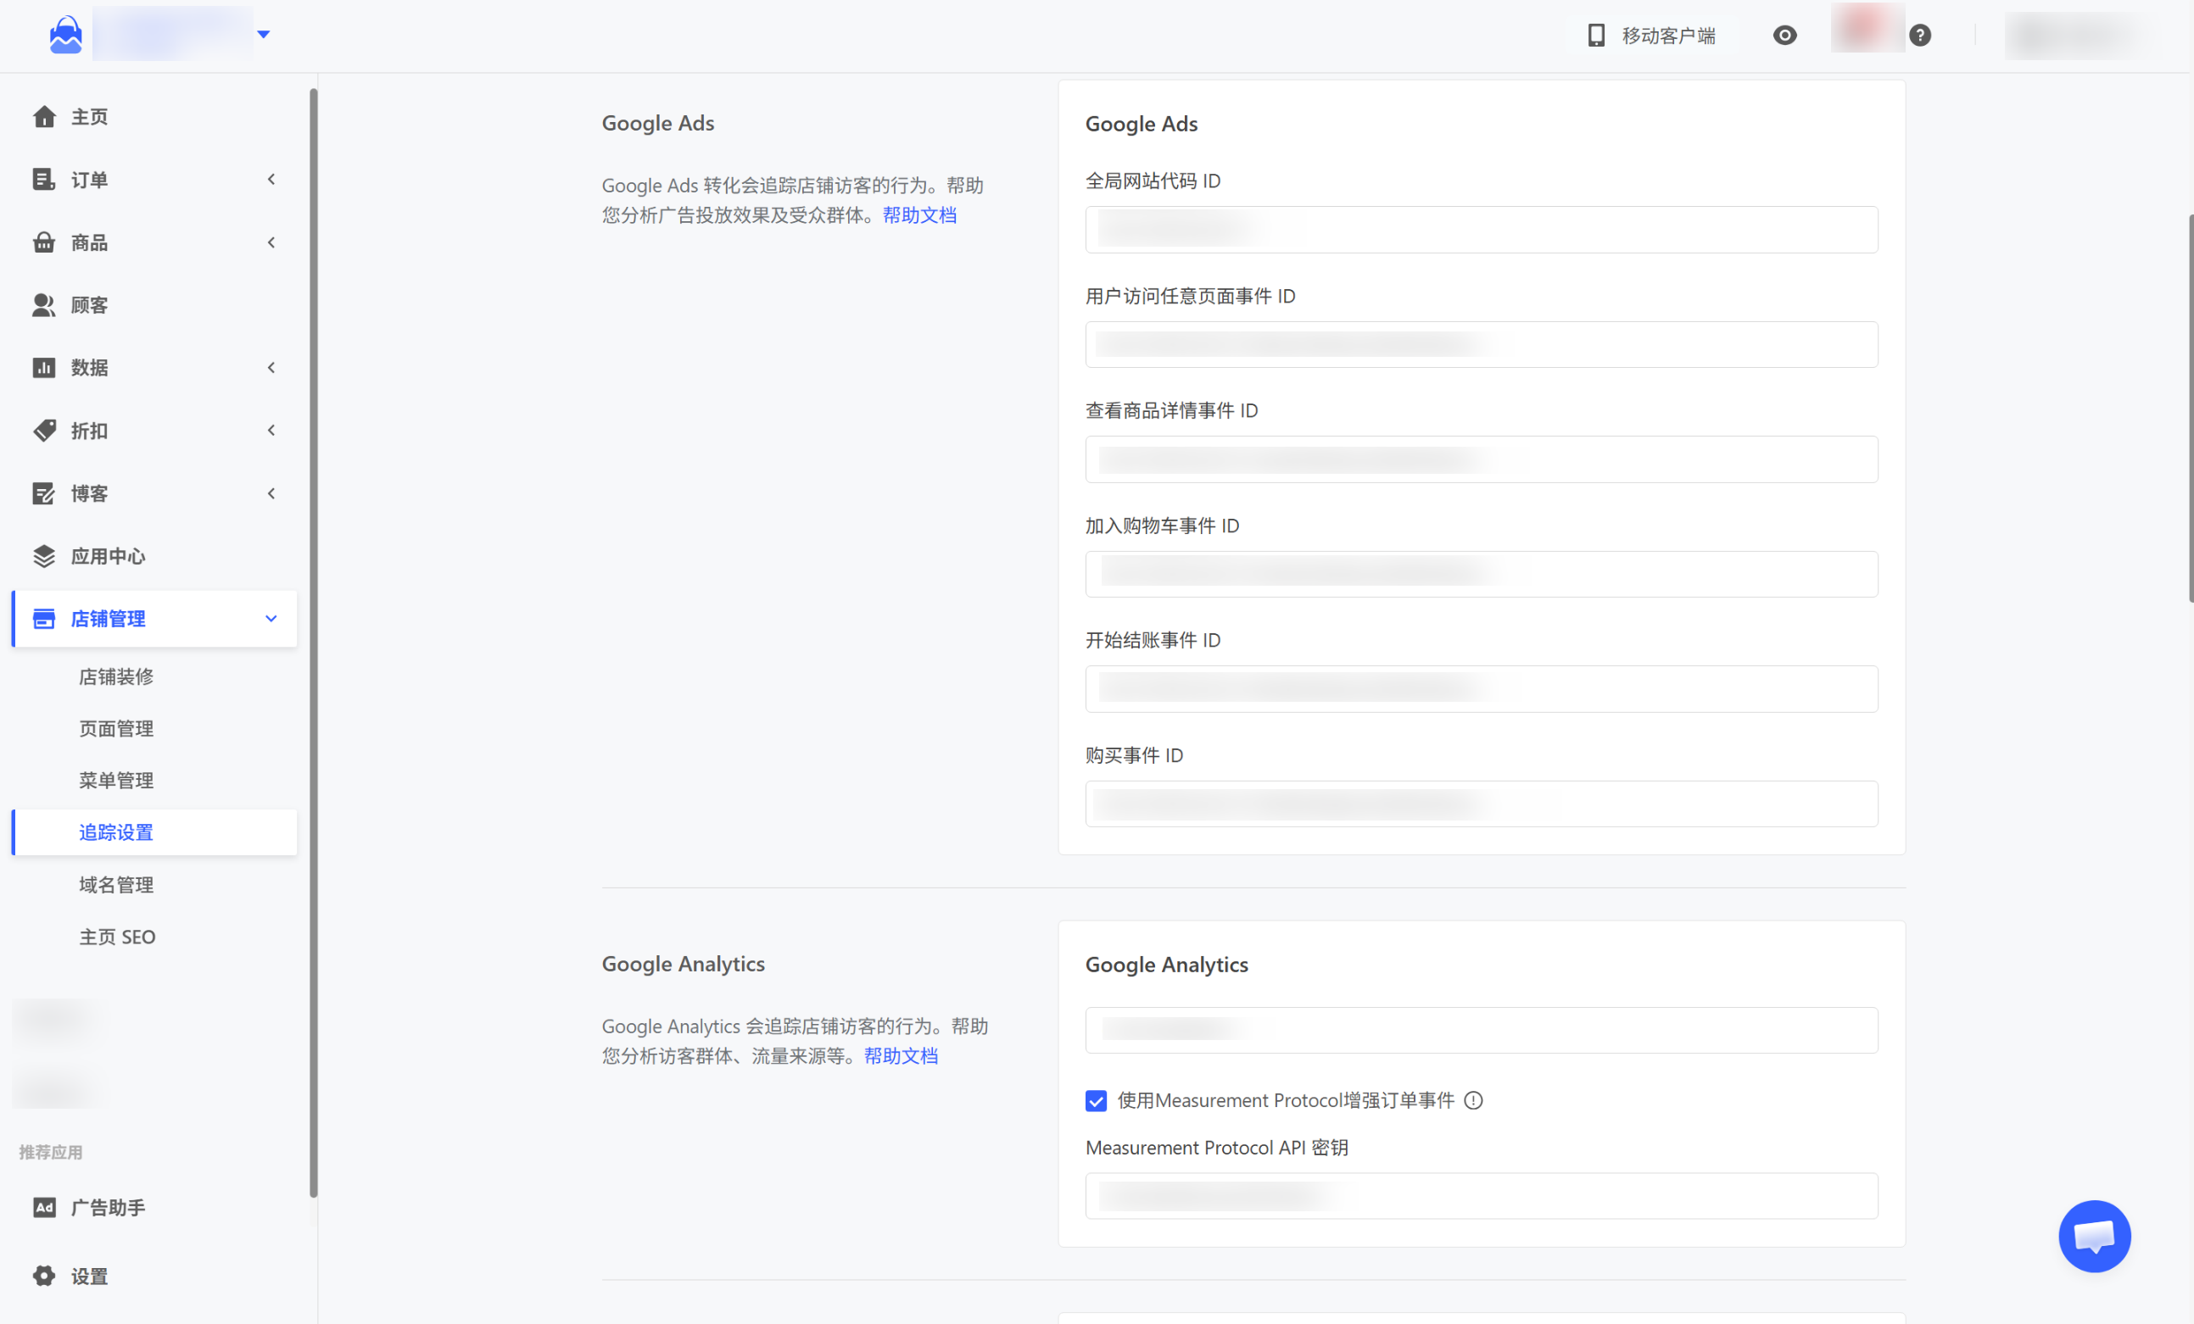Click the mobile client phone icon
This screenshot has height=1324, width=2194.
[1595, 36]
